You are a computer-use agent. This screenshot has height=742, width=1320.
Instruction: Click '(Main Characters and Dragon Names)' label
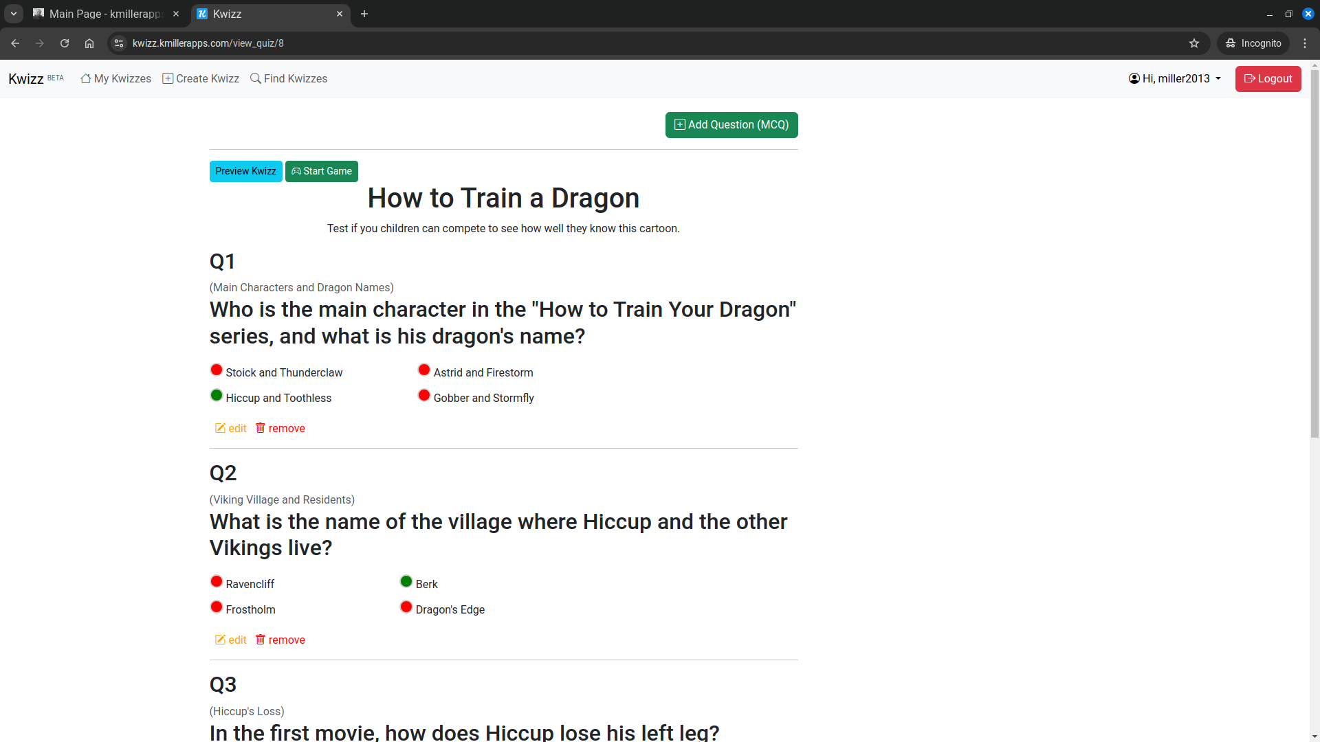[x=302, y=288]
